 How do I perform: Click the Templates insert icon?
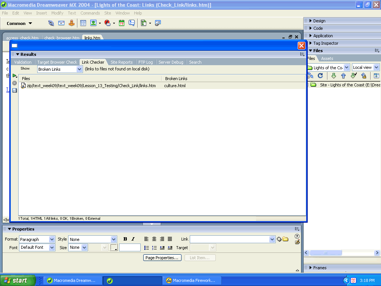144,23
